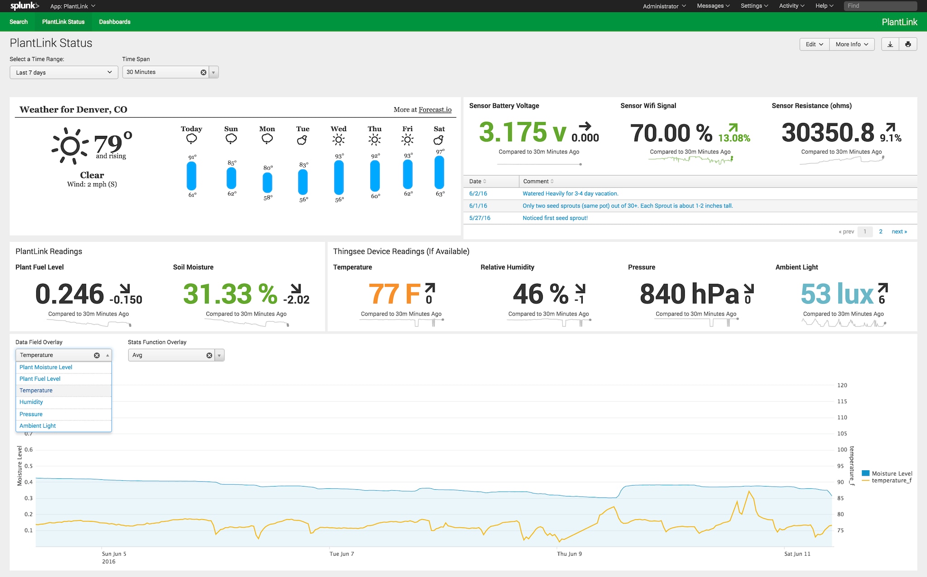Click the Soil Moisture down arrow
This screenshot has height=577, width=927.
[296, 288]
